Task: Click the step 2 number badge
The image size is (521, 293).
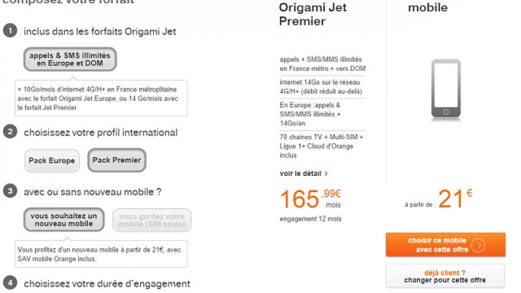Action: click(x=10, y=132)
